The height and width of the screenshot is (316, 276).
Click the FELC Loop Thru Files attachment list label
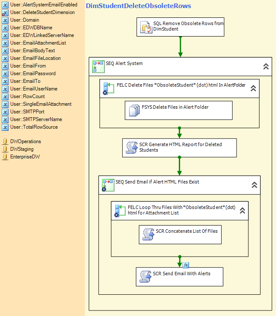pyautogui.click(x=181, y=210)
